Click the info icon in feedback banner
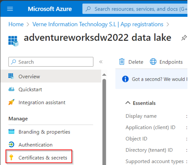Image resolution: width=189 pixels, height=165 pixels. pyautogui.click(x=125, y=79)
